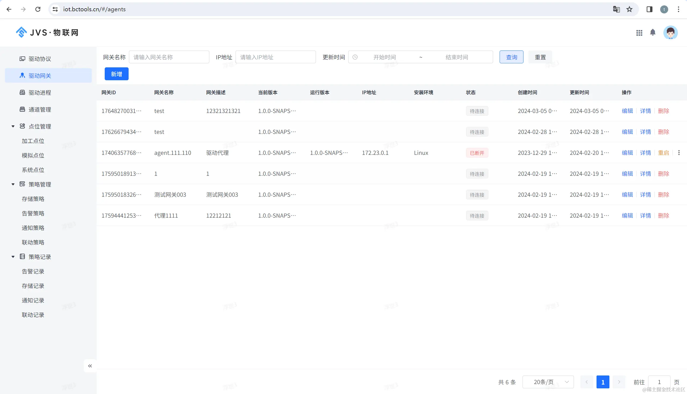The height and width of the screenshot is (394, 687).
Task: Collapse the sidebar with double-chevron icon
Action: [x=90, y=366]
